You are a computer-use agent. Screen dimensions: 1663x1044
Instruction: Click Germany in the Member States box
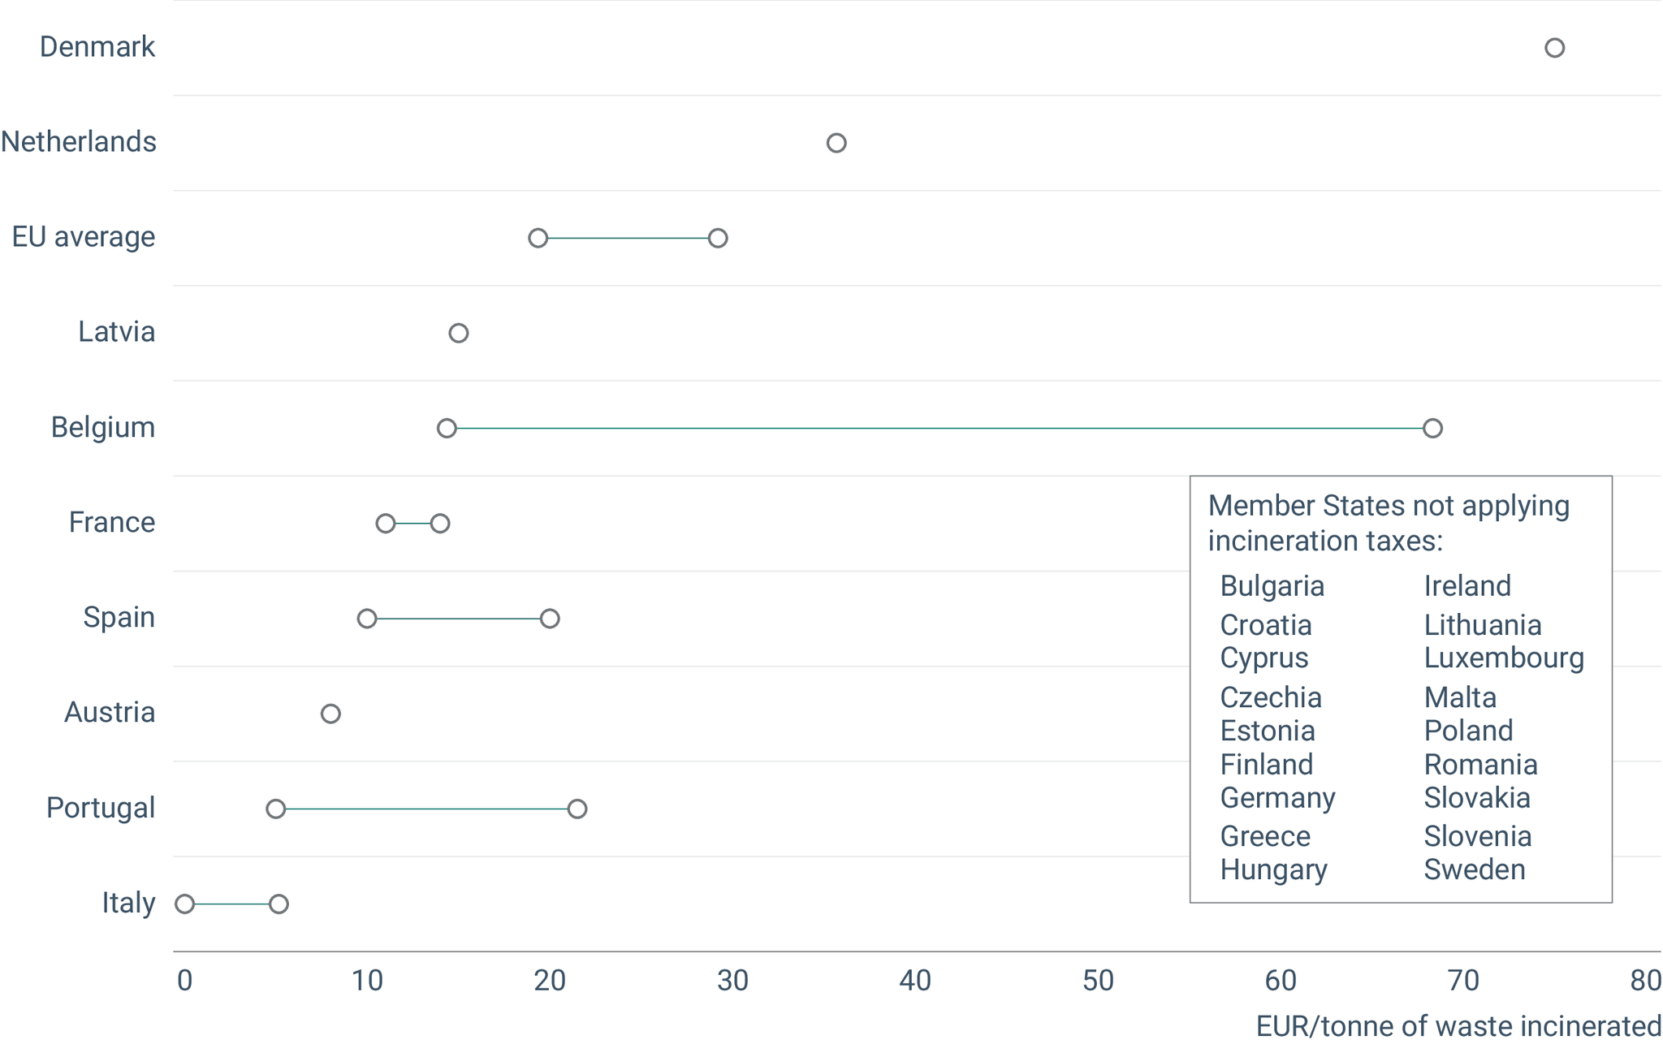click(x=1277, y=798)
